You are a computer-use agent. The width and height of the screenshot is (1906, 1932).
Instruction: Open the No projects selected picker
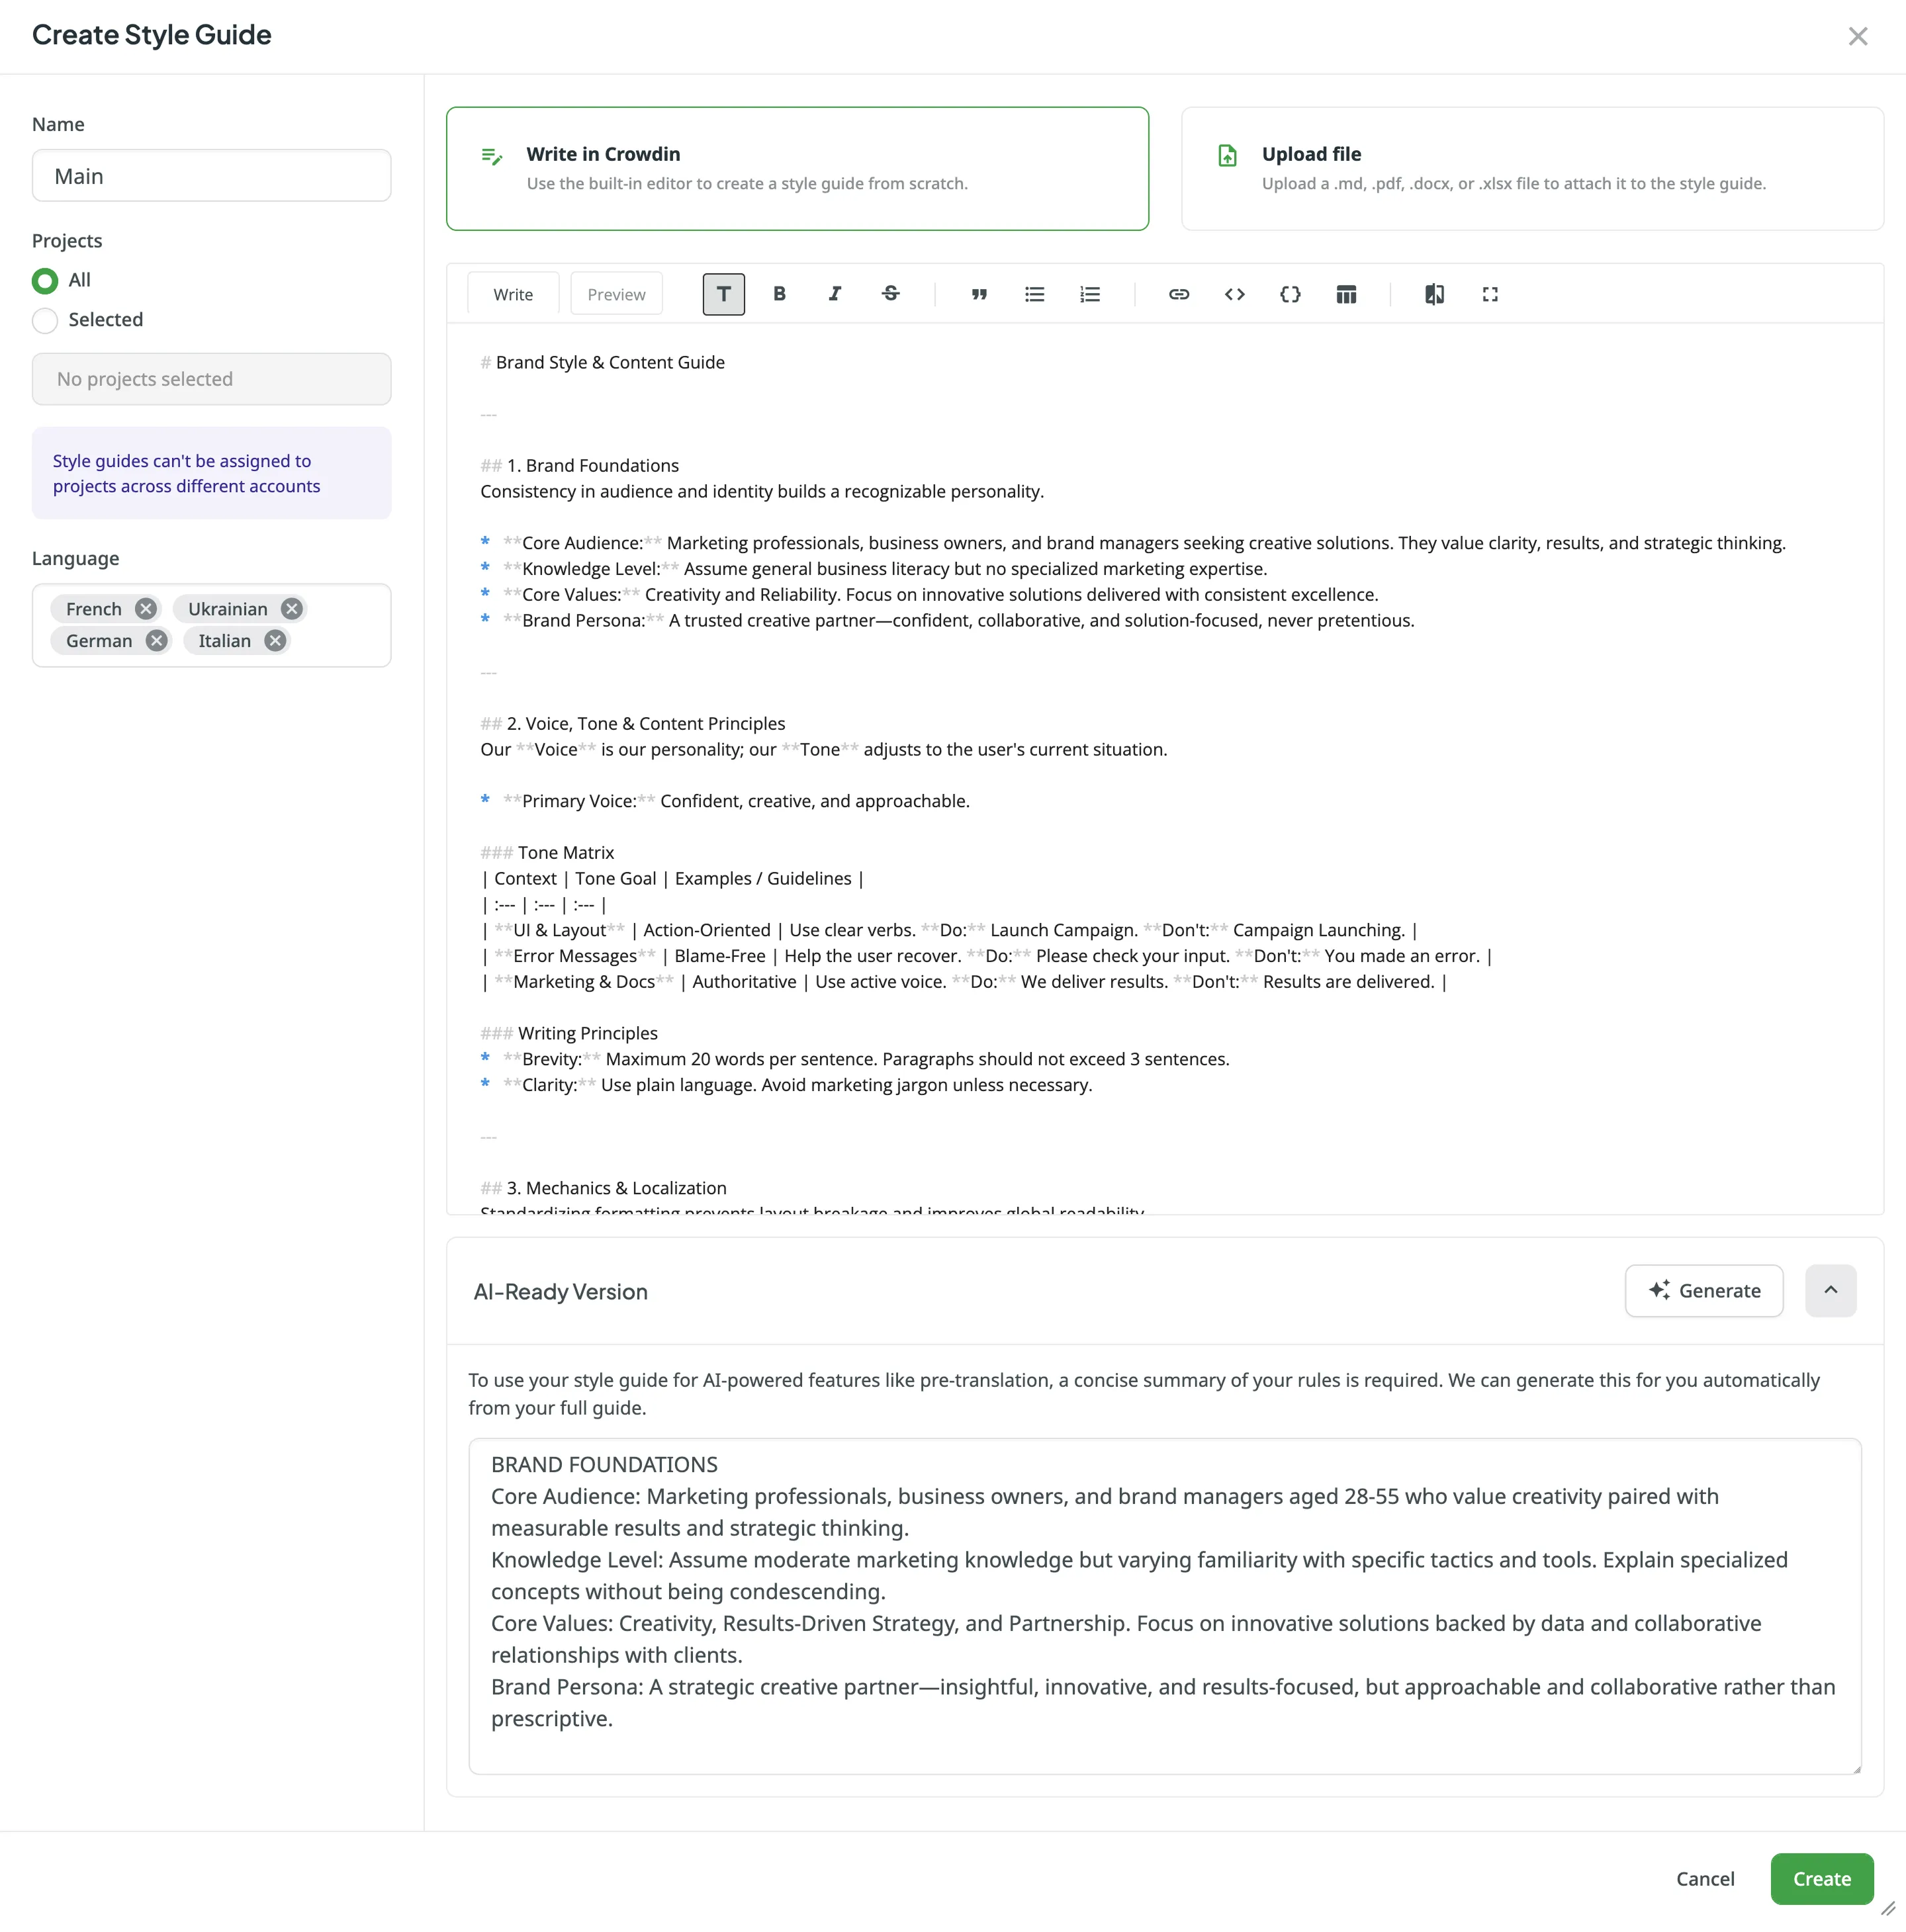pos(210,379)
